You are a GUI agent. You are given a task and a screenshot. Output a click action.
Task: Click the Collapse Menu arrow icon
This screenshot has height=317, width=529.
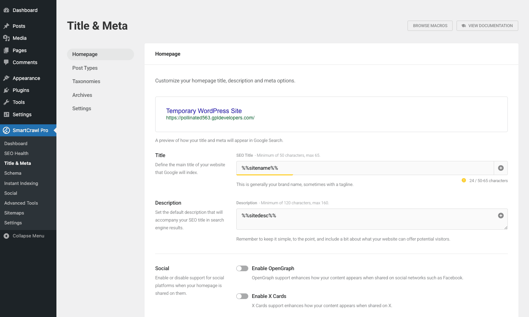[6, 236]
